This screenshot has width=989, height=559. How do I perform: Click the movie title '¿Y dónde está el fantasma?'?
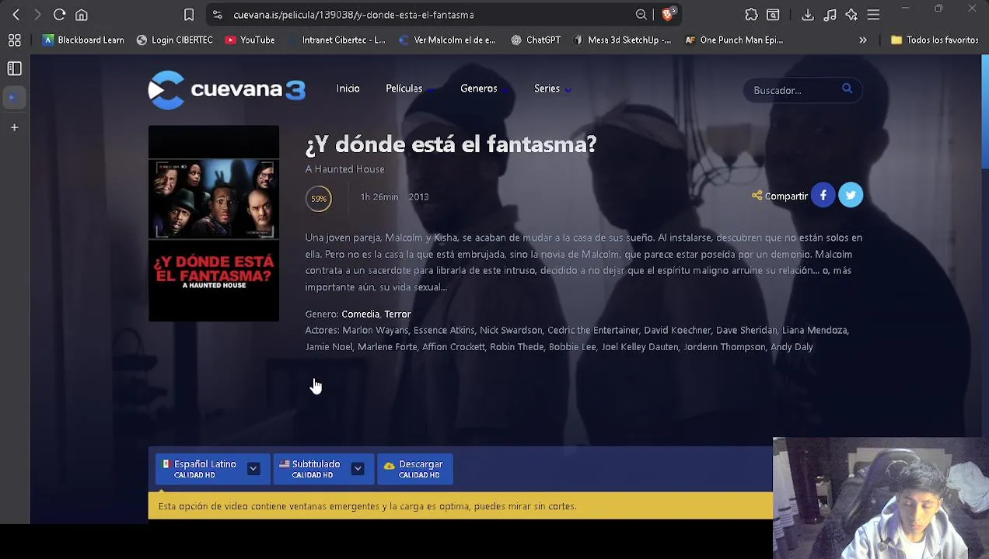pyautogui.click(x=451, y=144)
